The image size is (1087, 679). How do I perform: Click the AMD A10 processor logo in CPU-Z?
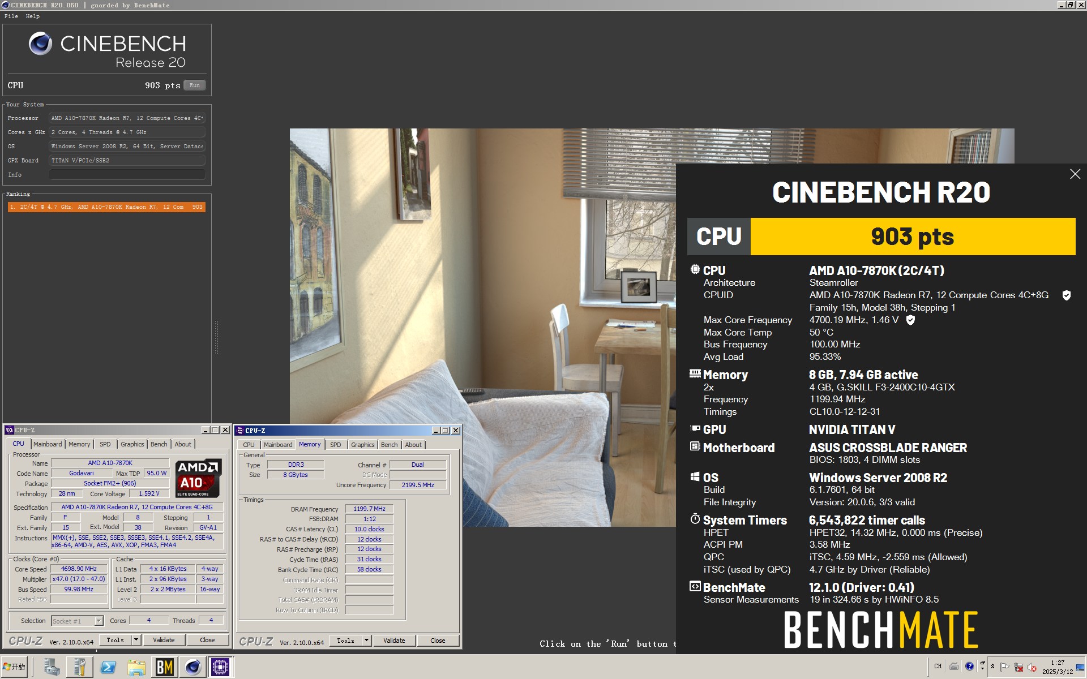pos(198,478)
